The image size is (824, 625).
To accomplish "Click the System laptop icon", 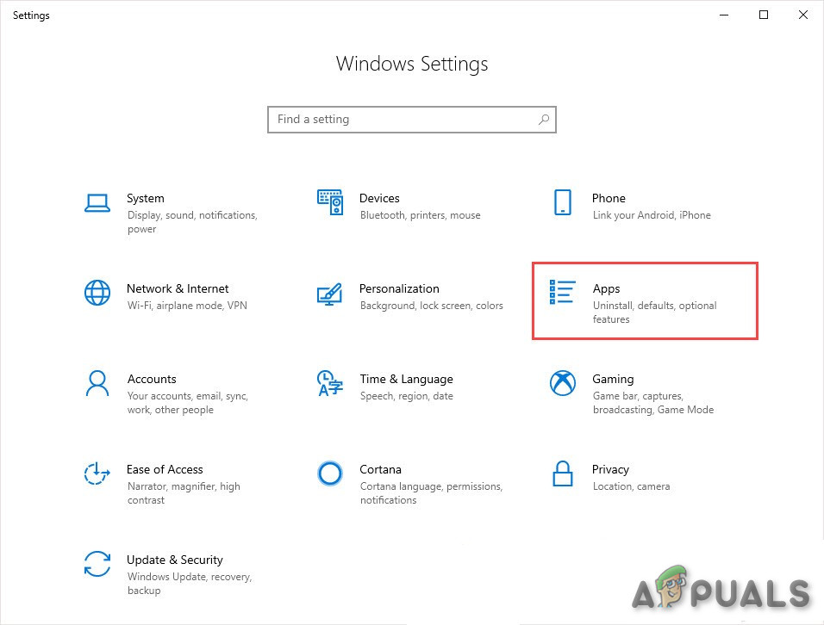I will pyautogui.click(x=97, y=203).
